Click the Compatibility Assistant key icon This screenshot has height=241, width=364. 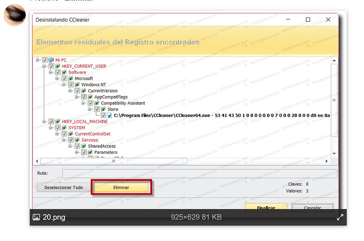97,103
